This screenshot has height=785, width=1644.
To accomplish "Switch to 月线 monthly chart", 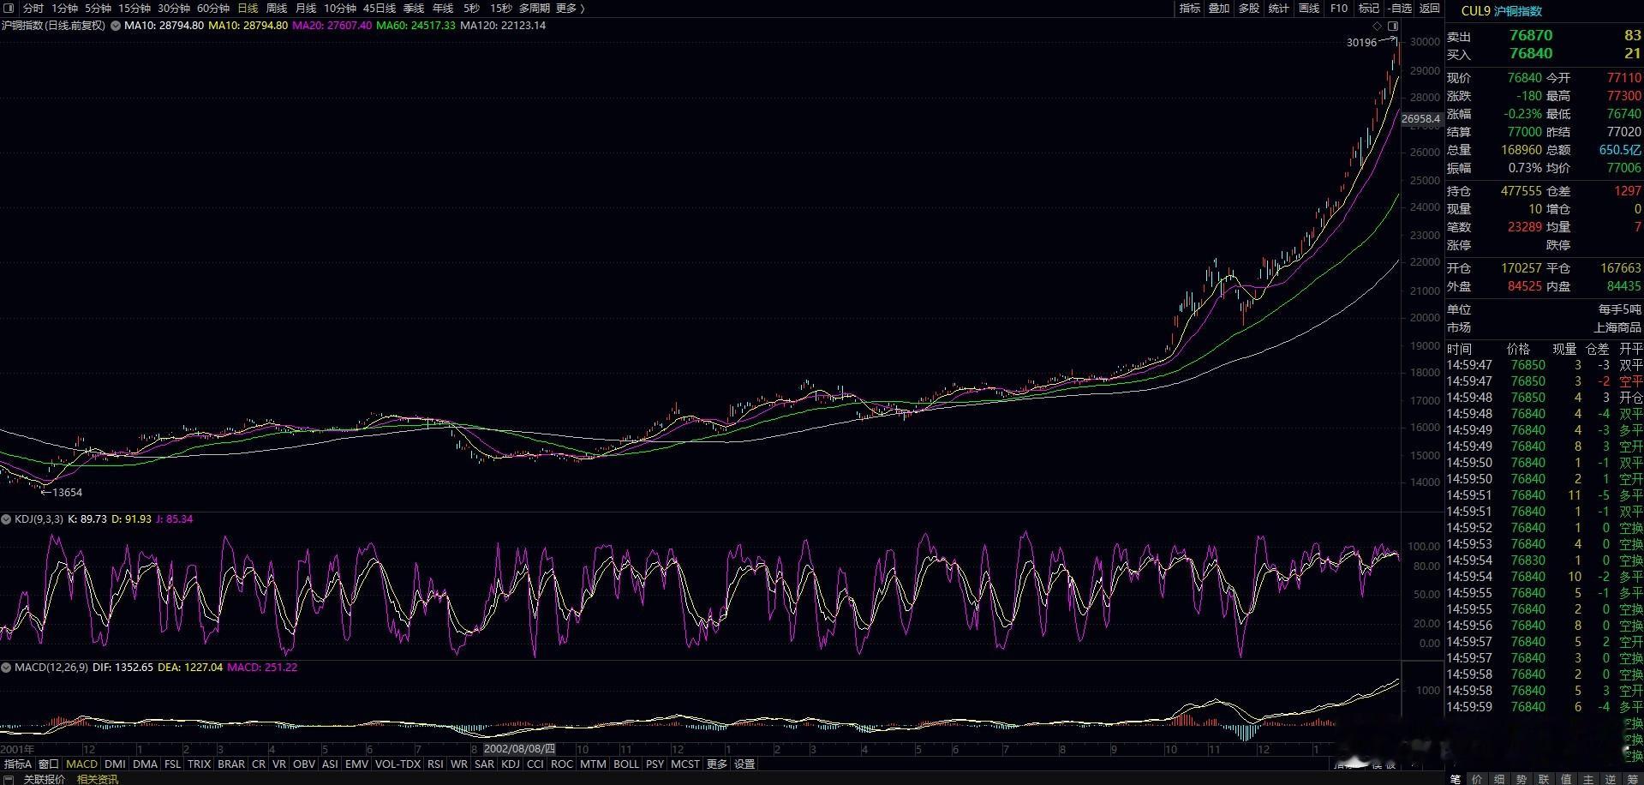I will [x=306, y=8].
